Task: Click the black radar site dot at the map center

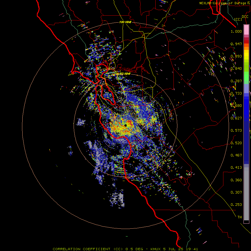Action: click(126, 126)
